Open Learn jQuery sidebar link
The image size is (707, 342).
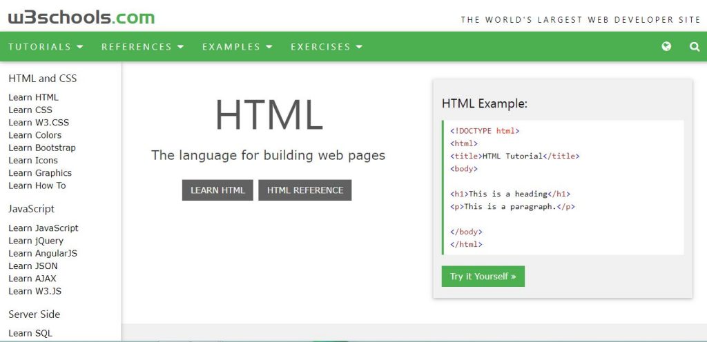coord(36,241)
